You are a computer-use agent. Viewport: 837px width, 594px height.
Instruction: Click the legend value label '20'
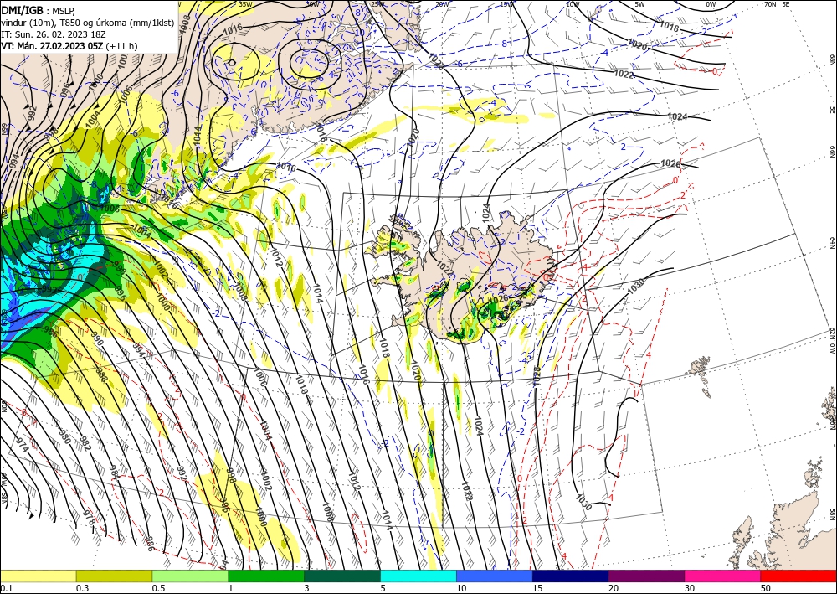coord(614,588)
